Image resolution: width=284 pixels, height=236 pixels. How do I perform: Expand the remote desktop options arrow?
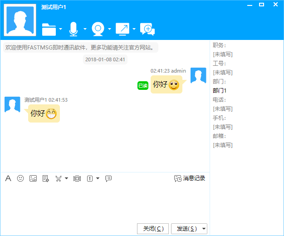pos(134,29)
